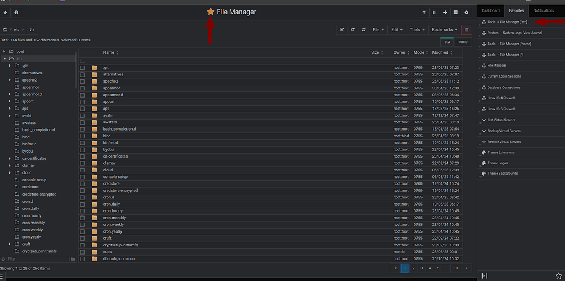Click the outlined star icon at bottom right
The width and height of the screenshot is (565, 281).
(x=558, y=275)
